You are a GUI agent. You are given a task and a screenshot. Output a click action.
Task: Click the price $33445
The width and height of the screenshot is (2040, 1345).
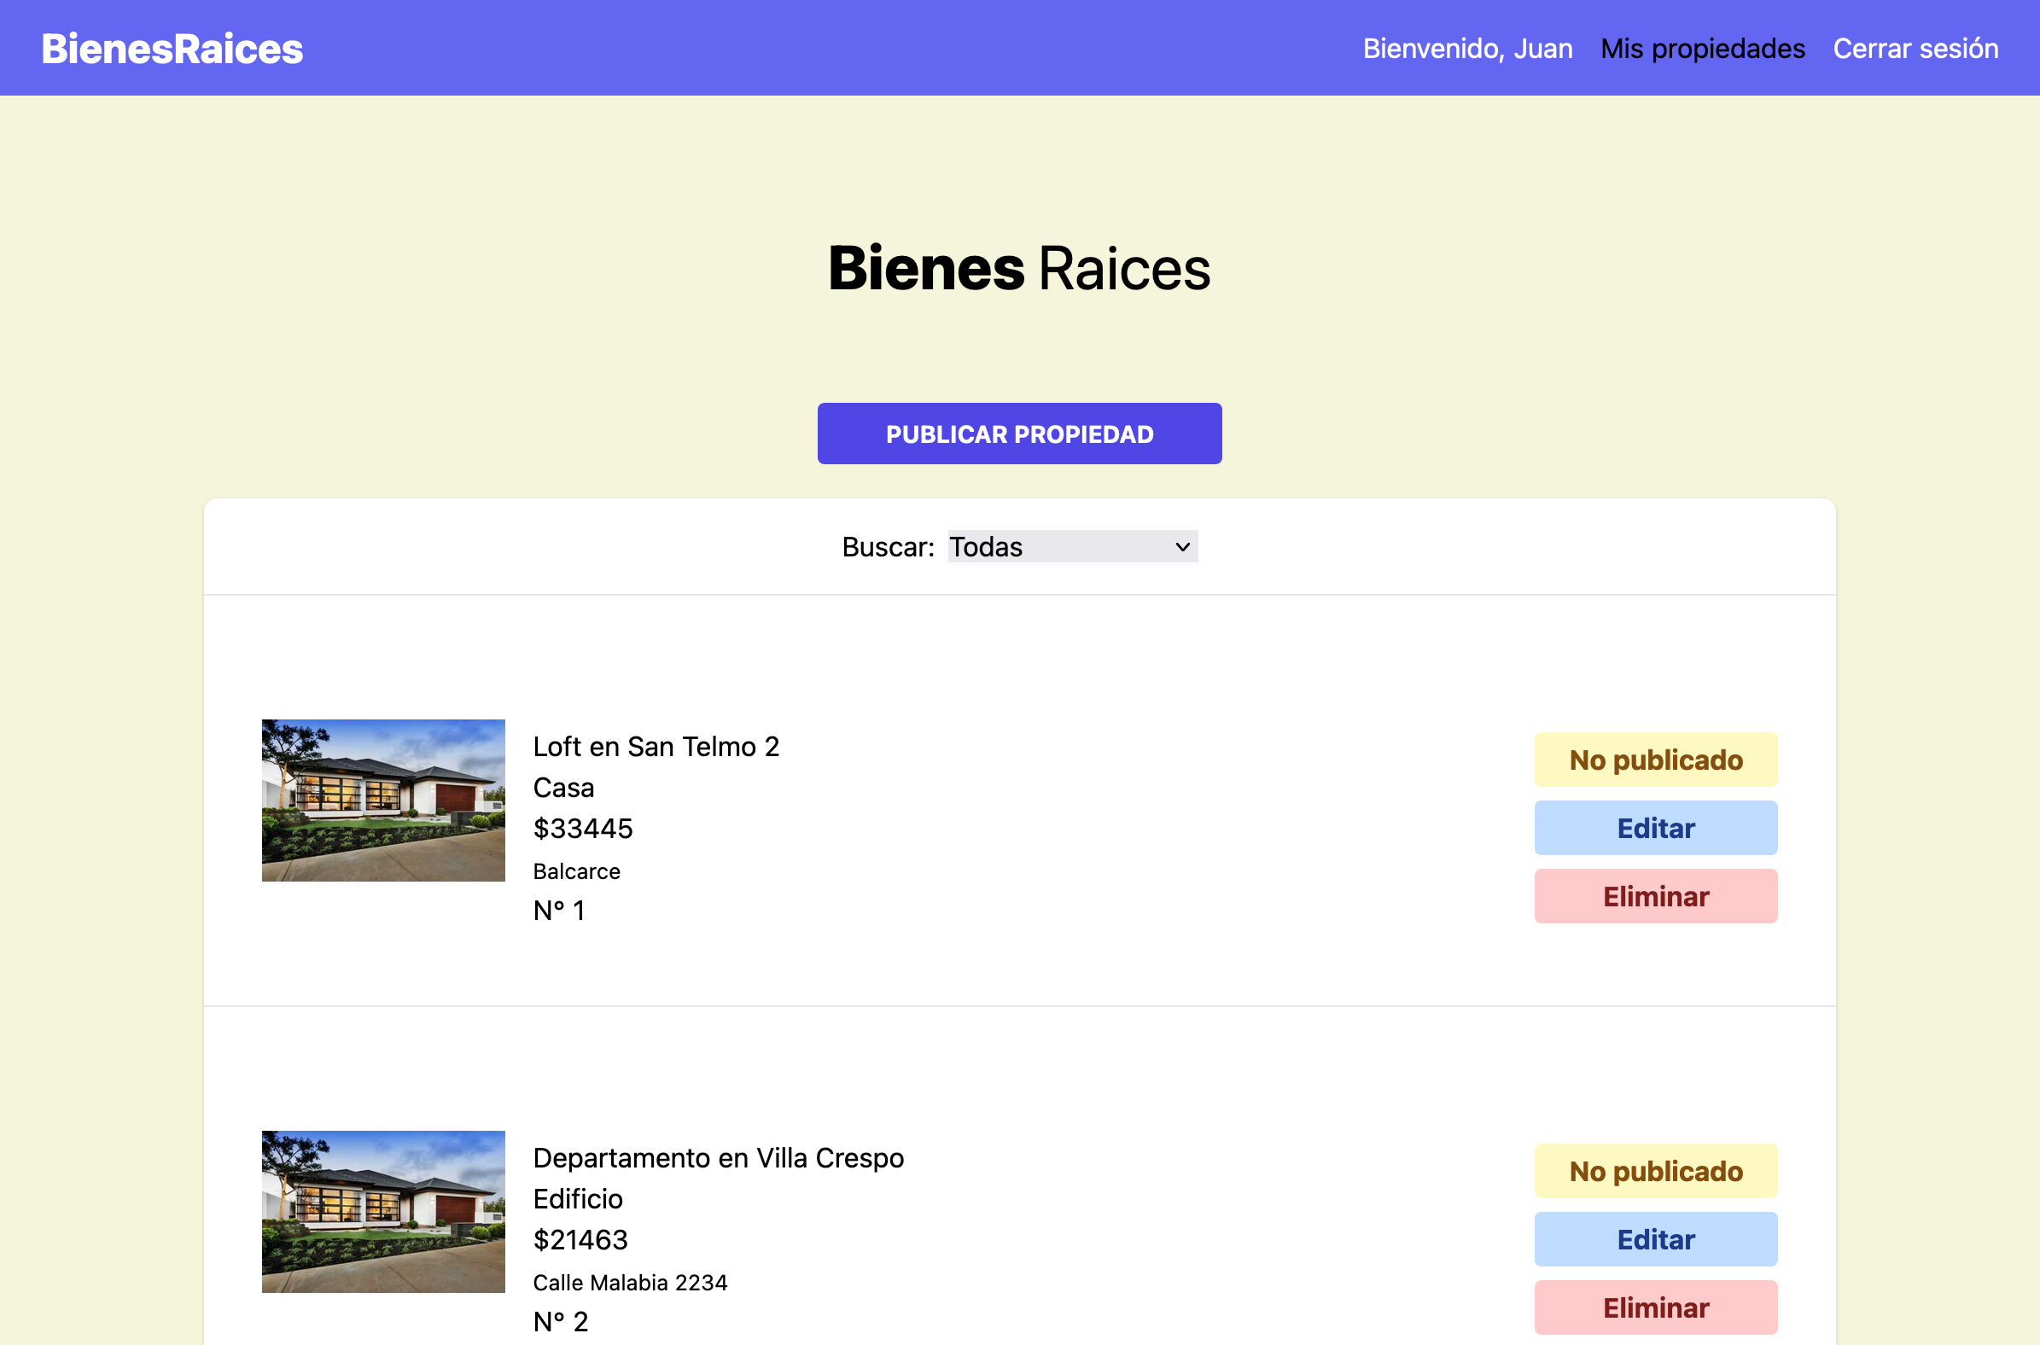[x=582, y=829]
